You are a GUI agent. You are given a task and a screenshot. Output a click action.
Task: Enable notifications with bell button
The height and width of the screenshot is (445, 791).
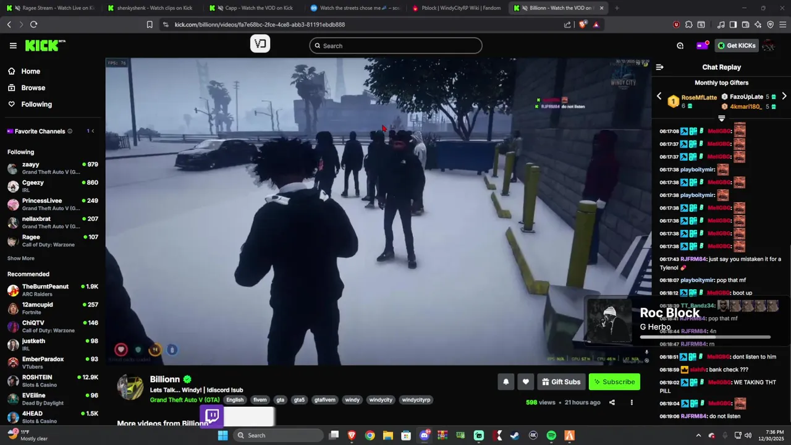(505, 382)
